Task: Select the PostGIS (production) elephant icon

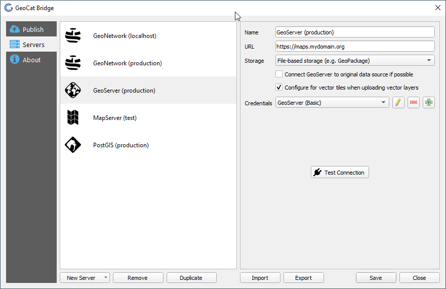Action: [x=73, y=145]
